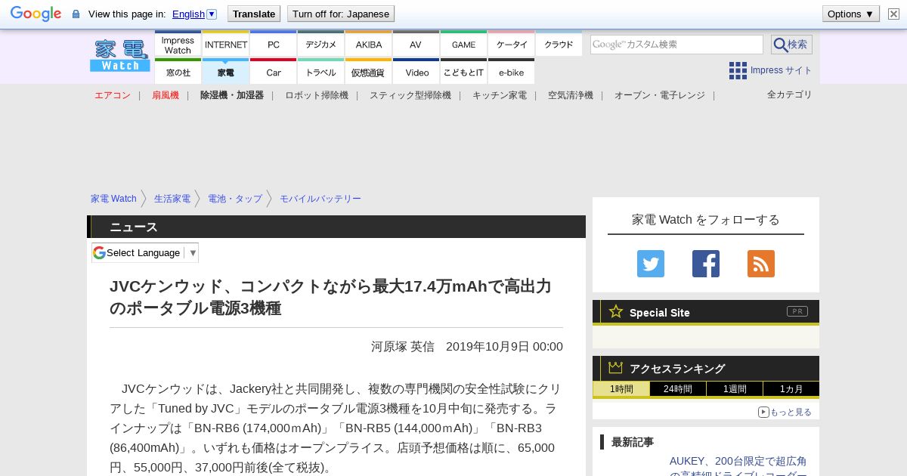The image size is (907, 476).
Task: Open the PC tab
Action: coord(274,45)
